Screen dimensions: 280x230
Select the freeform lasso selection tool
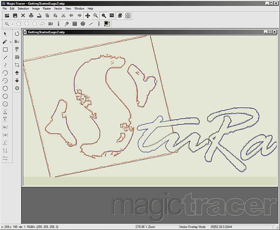point(19,24)
